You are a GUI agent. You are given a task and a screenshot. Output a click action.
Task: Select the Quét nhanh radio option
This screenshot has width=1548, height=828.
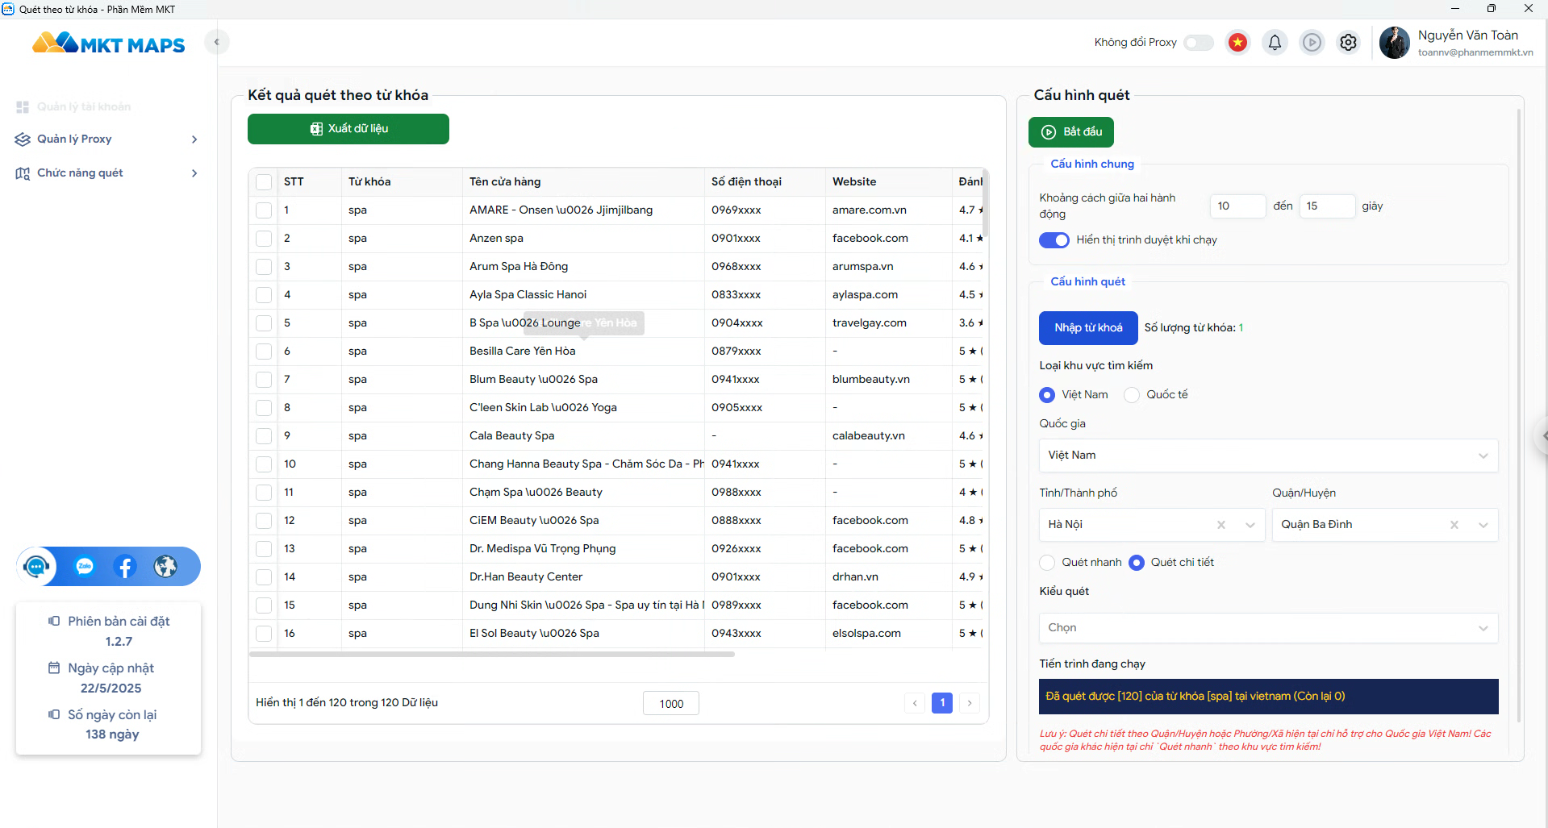pyautogui.click(x=1047, y=563)
